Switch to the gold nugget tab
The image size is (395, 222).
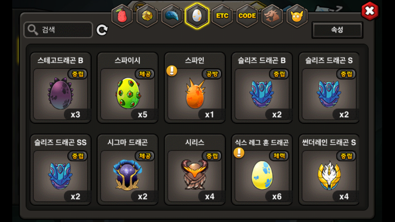click(x=147, y=16)
